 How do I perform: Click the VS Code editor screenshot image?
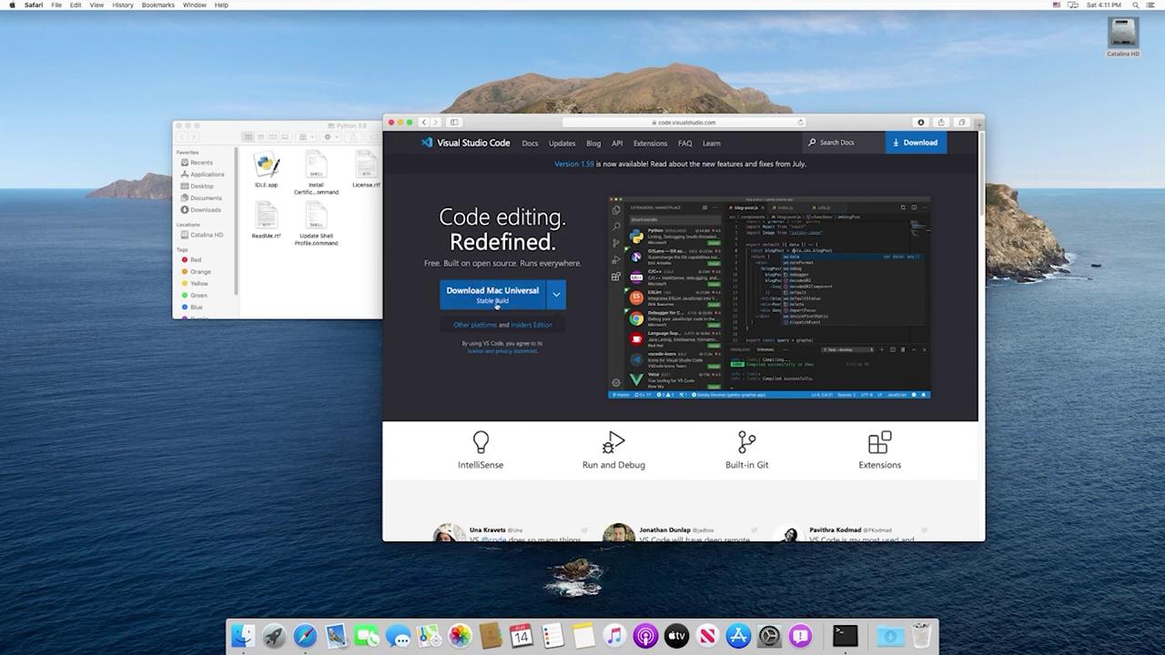point(769,297)
